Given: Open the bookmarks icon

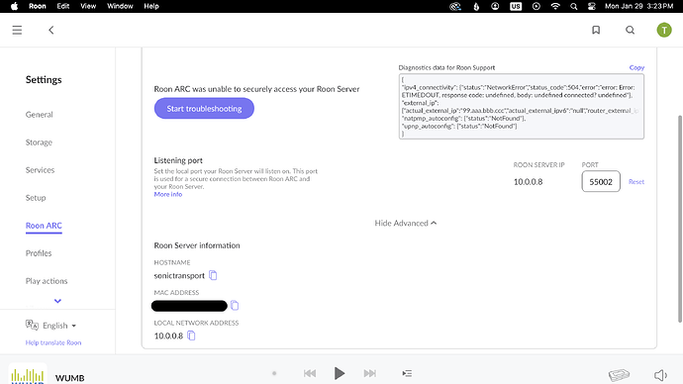Looking at the screenshot, I should click(596, 30).
